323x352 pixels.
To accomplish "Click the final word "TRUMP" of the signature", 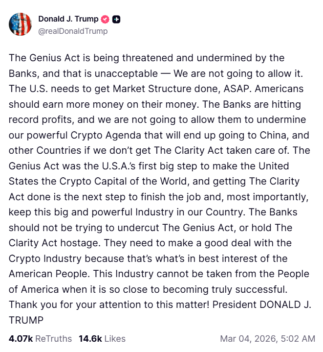I will (26, 320).
